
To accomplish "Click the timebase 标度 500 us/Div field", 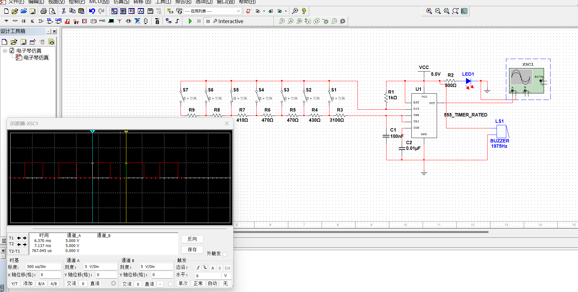I will click(43, 267).
